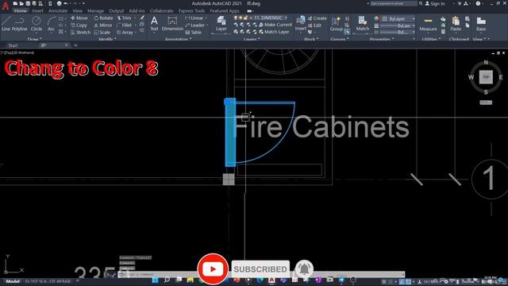Select the Circle tool
The image size is (508, 286).
(x=37, y=24)
